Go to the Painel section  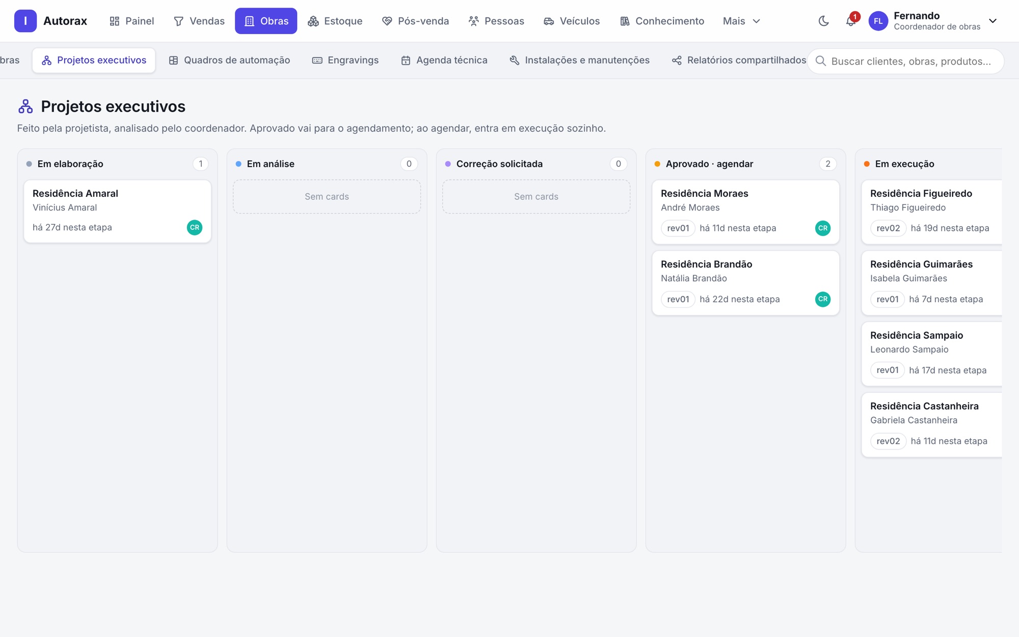tap(131, 21)
